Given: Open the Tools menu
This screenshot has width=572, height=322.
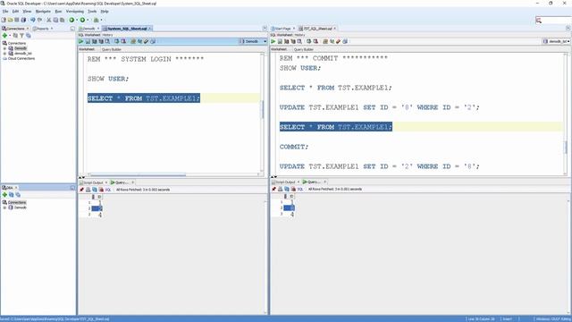Looking at the screenshot, I should pyautogui.click(x=92, y=12).
